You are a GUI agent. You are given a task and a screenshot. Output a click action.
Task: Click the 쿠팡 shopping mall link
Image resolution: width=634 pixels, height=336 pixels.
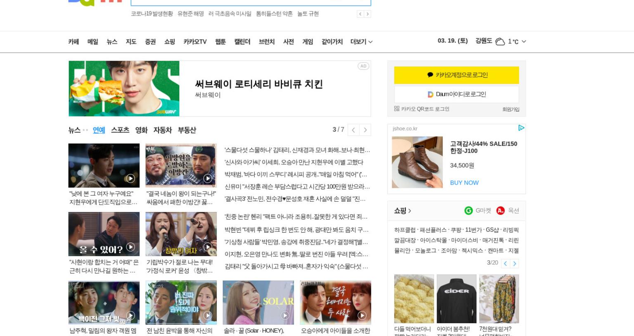[456, 230]
